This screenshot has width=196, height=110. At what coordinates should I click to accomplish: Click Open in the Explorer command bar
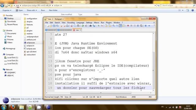pos(19,10)
